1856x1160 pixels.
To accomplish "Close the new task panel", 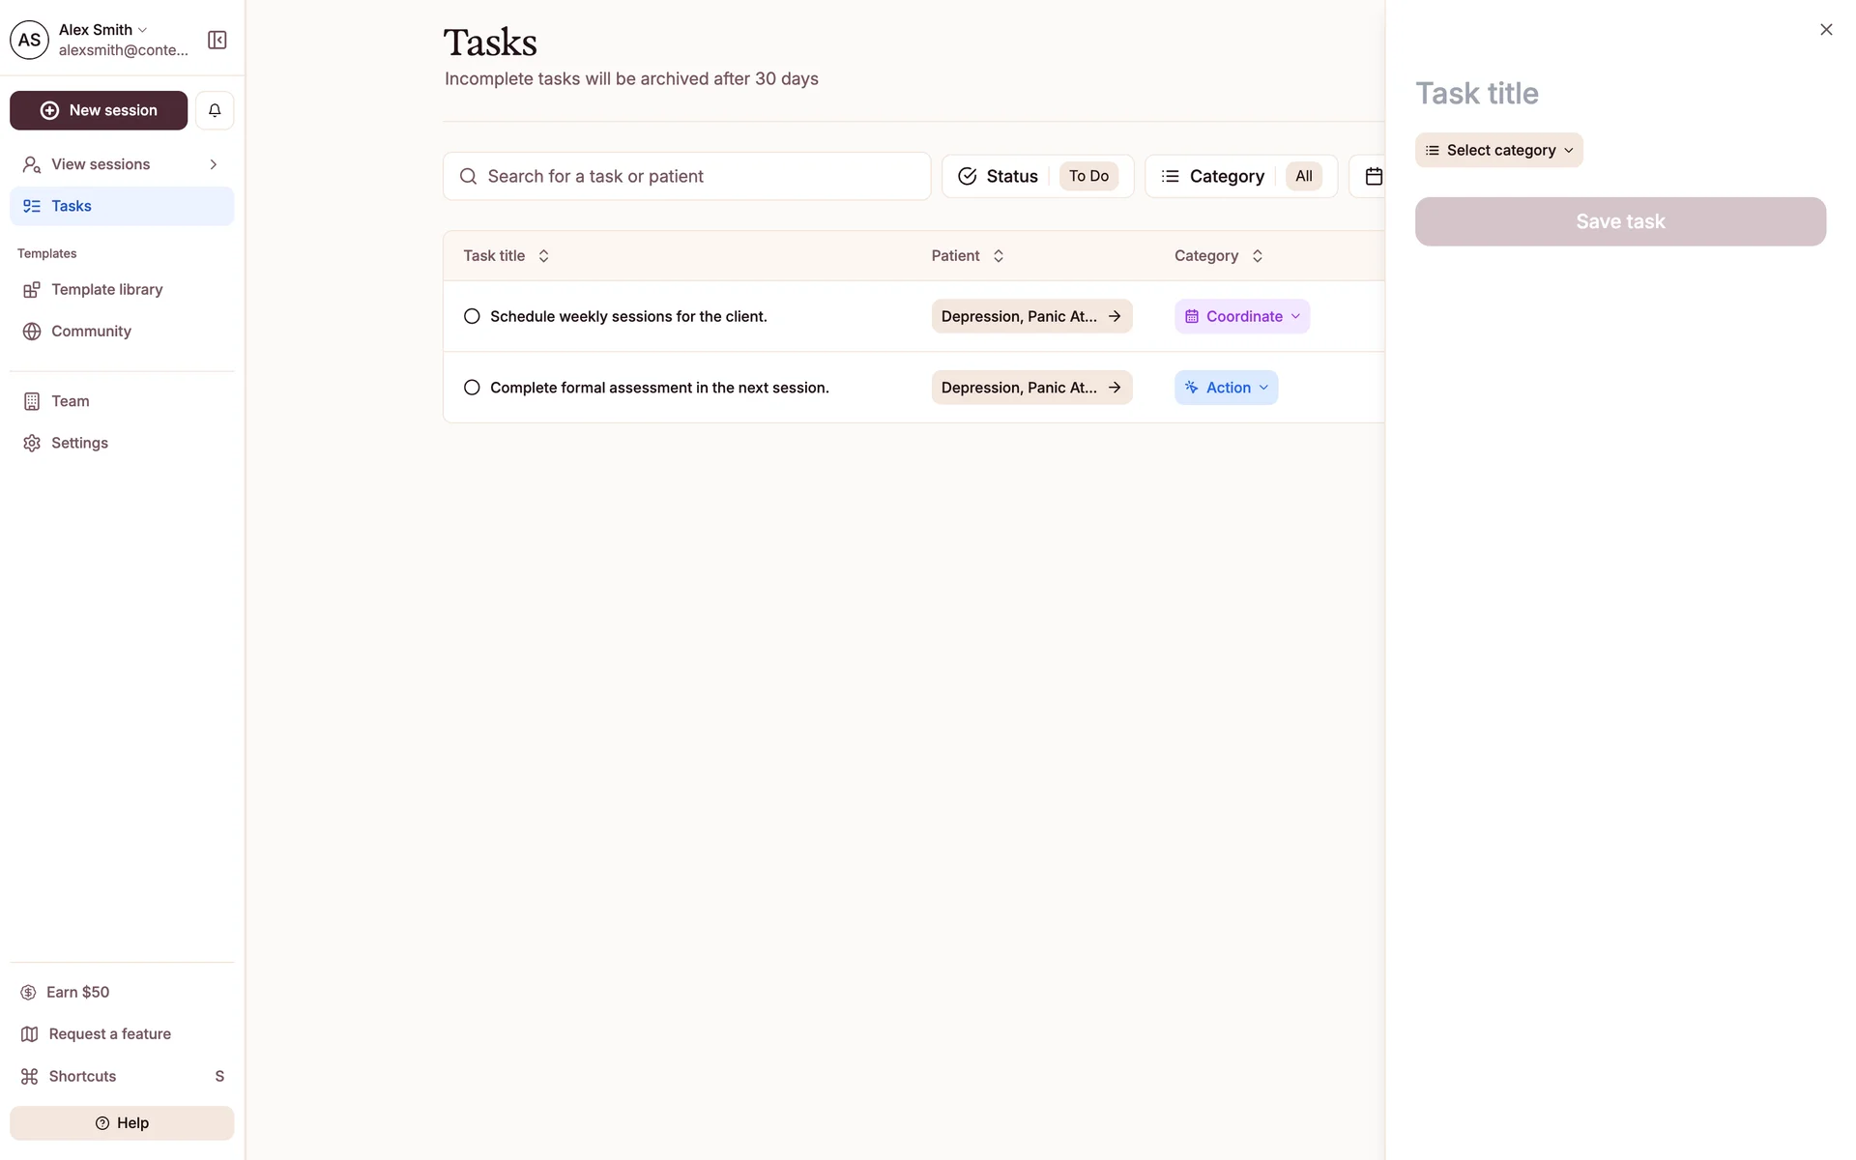I will 1825,30.
